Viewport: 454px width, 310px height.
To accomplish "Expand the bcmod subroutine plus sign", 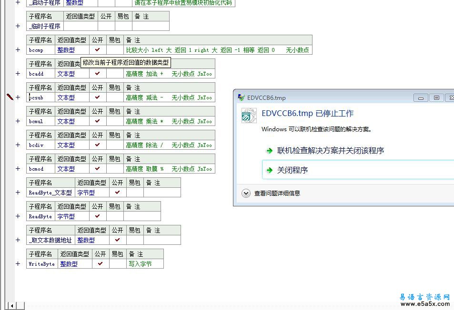I will pos(18,168).
